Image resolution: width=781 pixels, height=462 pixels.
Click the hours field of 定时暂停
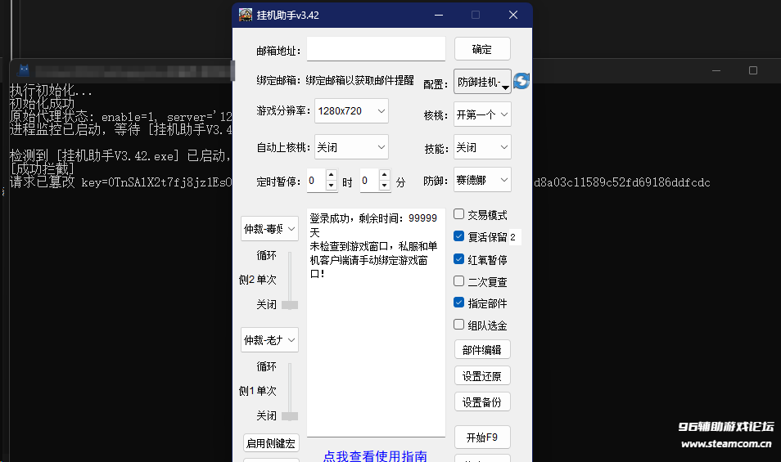point(316,180)
